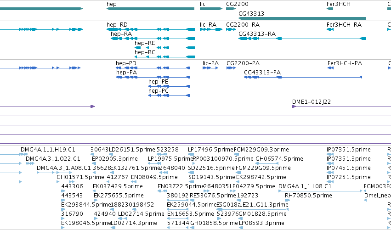Select the EN03722.5prime EST
The width and height of the screenshot is (391, 230).
pos(162,191)
